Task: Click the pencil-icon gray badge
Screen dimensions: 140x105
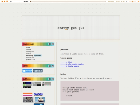Action: 37,83
